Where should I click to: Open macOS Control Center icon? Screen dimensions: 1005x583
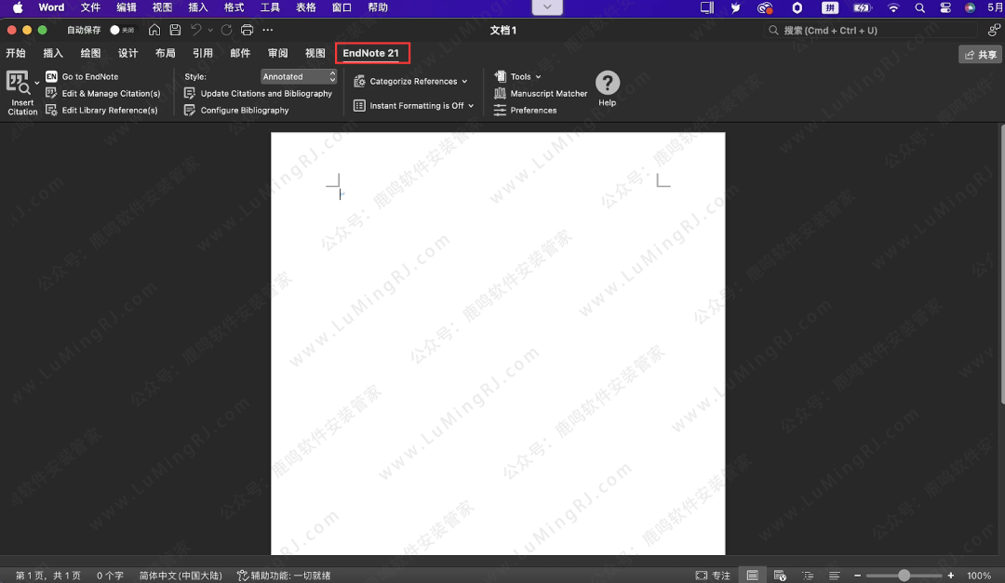pyautogui.click(x=945, y=7)
